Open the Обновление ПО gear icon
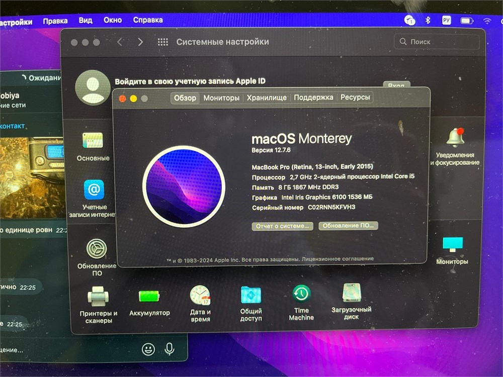The height and width of the screenshot is (377, 503). [97, 249]
